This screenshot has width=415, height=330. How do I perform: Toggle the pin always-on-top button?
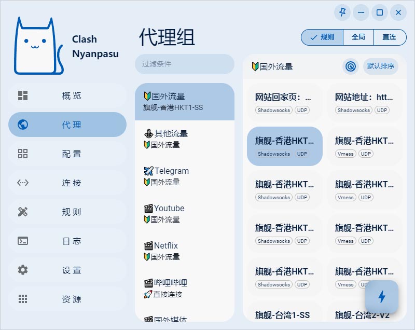point(342,12)
